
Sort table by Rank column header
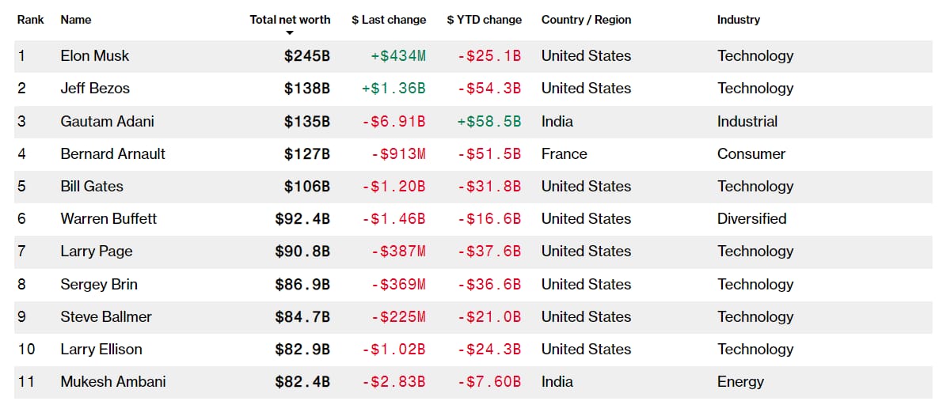pos(30,20)
